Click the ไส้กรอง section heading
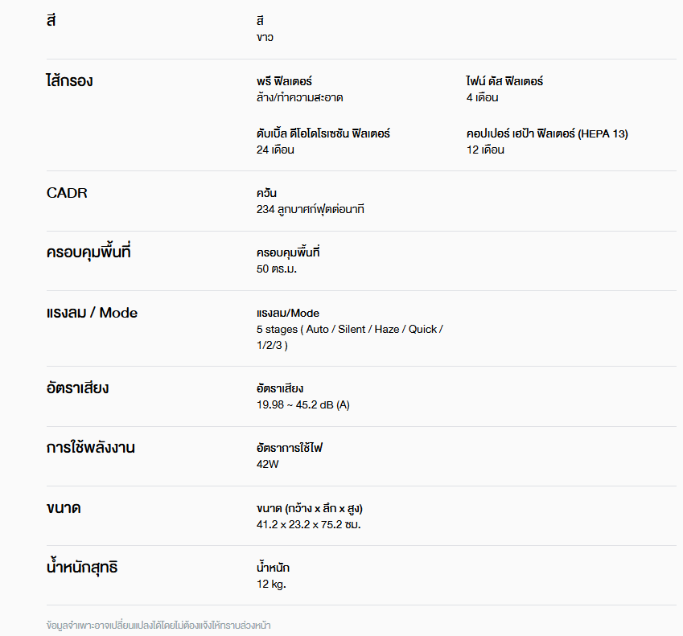Image resolution: width=683 pixels, height=636 pixels. click(69, 80)
